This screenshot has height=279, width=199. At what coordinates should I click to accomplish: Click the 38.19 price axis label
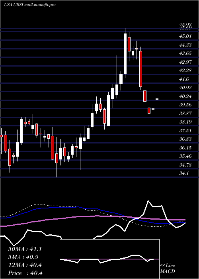185,122
